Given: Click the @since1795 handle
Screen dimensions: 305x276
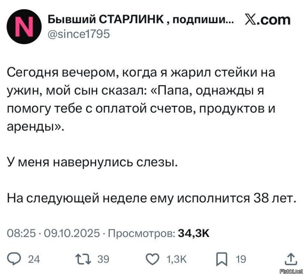Looking at the screenshot, I should point(79,34).
